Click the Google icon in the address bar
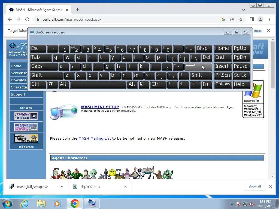This screenshot has height=209, width=279. 223,19
